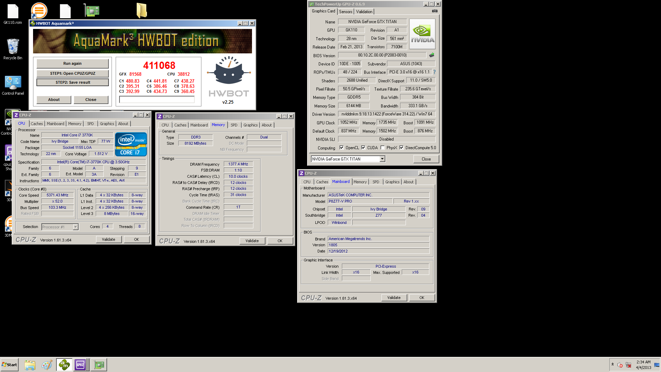Open the Control Panel desktop icon

pos(13,85)
